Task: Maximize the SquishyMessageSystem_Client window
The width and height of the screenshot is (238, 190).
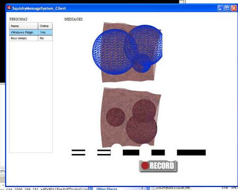Action: click(227, 8)
